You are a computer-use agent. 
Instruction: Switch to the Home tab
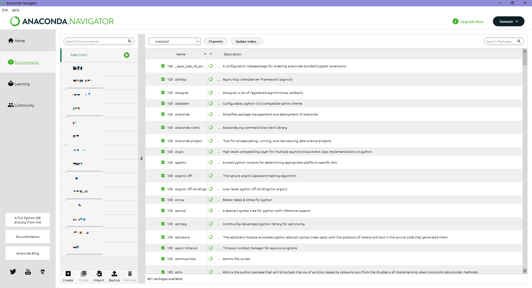pos(28,40)
